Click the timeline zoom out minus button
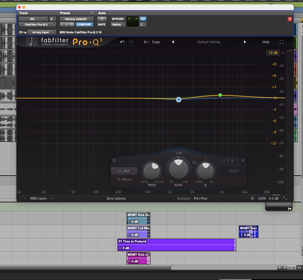This screenshot has width=303, height=280. click(289, 267)
